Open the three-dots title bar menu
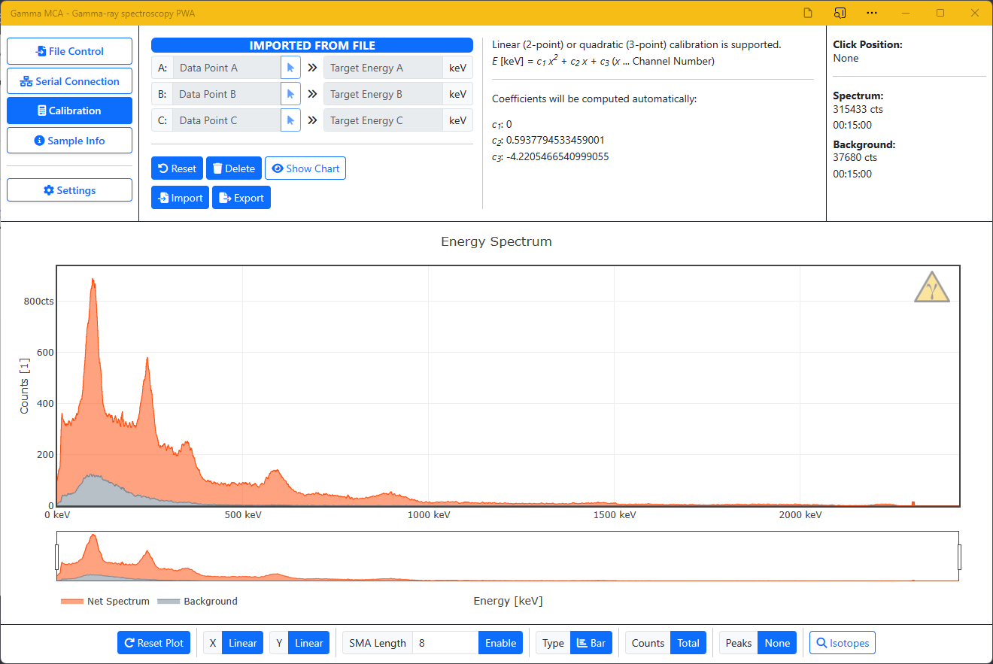Screen dimensions: 993x664 coord(871,13)
